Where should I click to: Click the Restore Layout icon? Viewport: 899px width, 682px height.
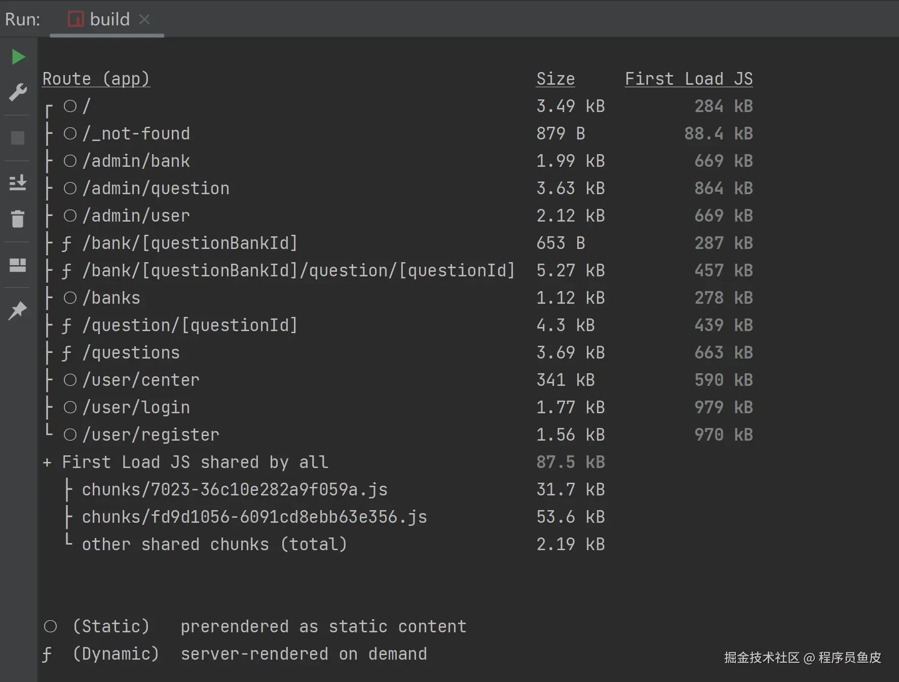[x=18, y=265]
